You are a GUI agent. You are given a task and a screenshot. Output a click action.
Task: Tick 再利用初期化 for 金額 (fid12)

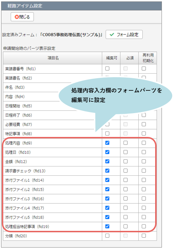click(144, 161)
